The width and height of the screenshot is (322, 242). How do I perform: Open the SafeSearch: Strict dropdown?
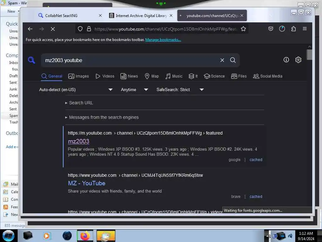point(180,89)
